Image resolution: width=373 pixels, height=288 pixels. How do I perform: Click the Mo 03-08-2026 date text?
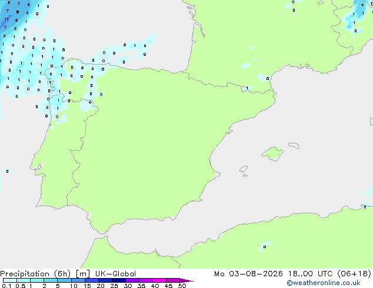coord(249,274)
